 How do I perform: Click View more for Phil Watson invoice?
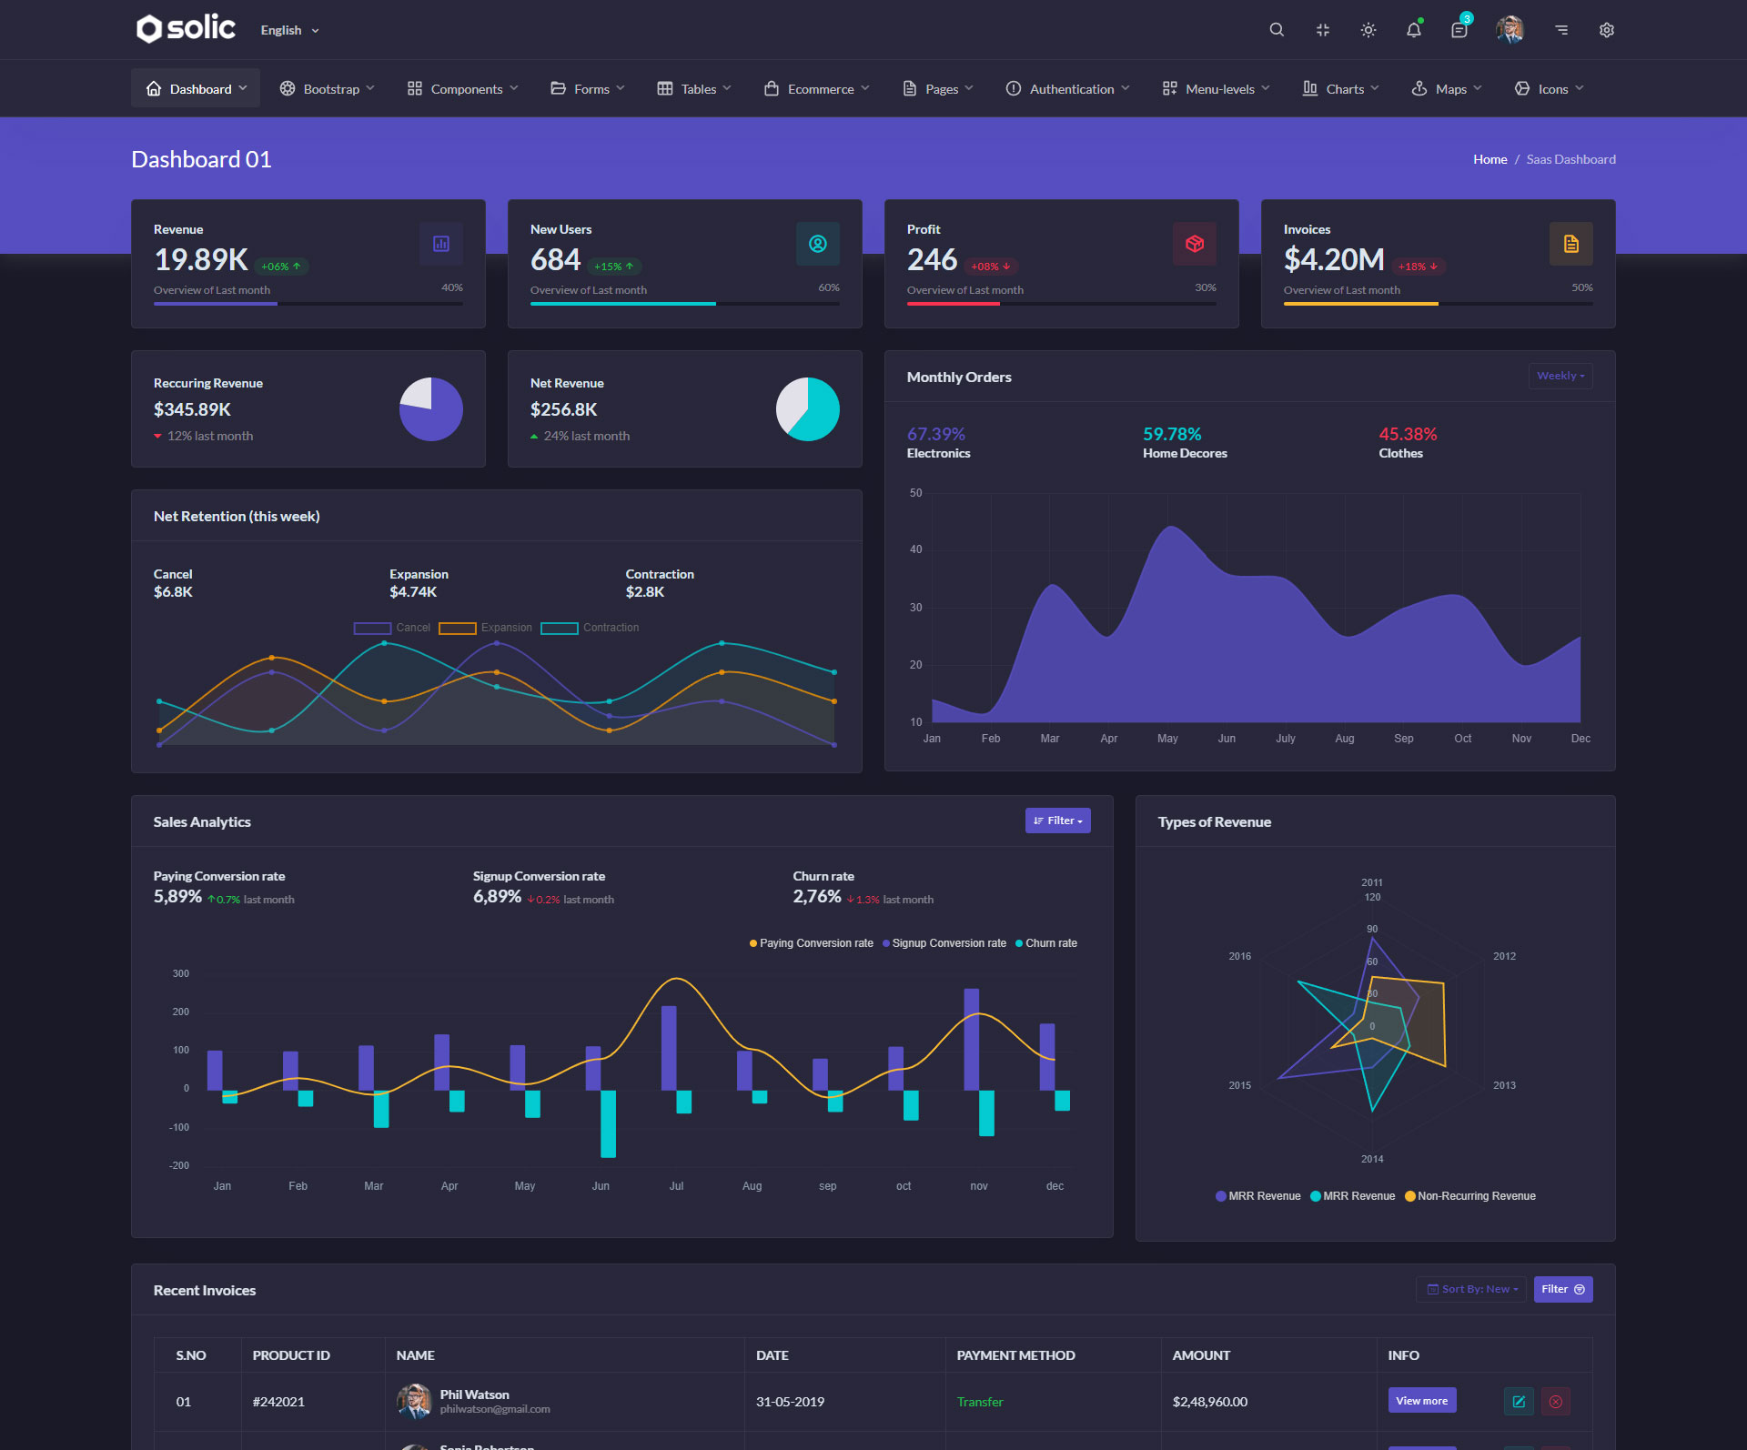pos(1421,1401)
